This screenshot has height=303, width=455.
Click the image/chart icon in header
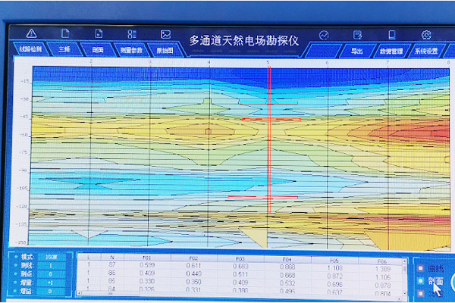pos(165,34)
